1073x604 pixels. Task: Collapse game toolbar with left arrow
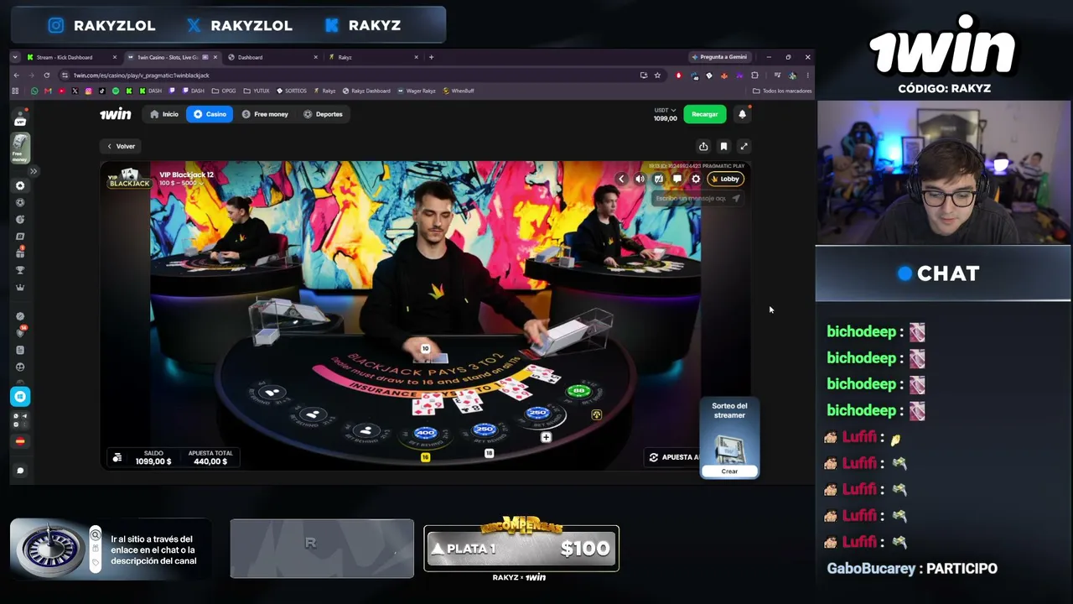tap(621, 179)
